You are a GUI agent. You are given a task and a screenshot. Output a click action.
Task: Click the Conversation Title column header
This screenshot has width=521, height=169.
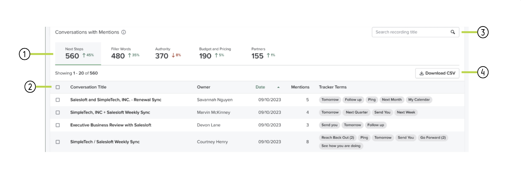[x=88, y=87]
